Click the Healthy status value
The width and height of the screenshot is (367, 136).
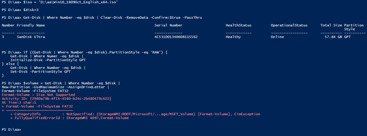[x=233, y=37]
